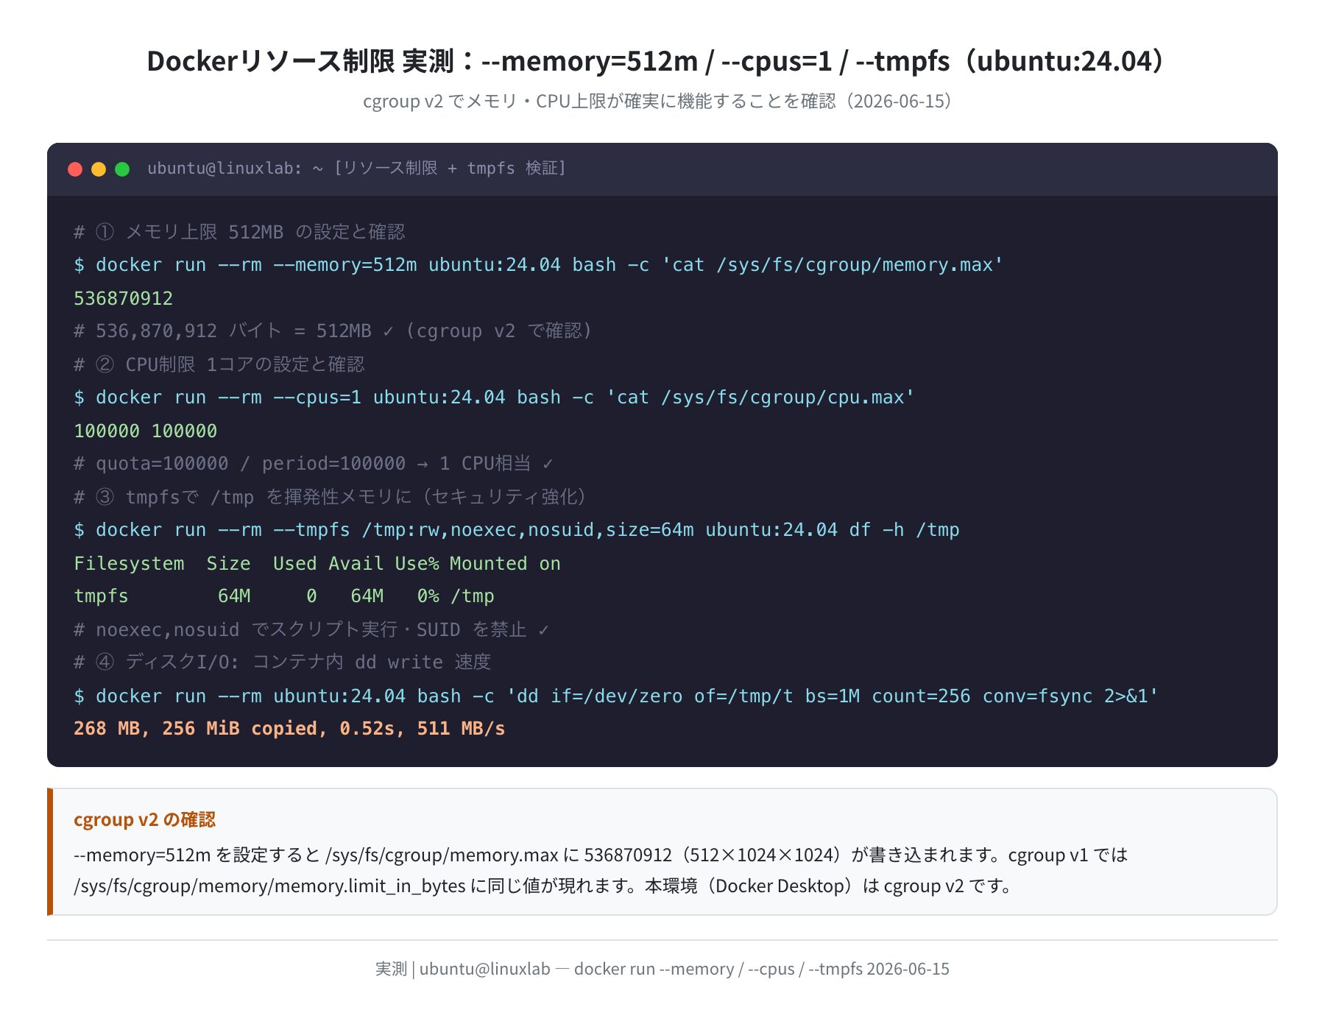Click comment '③ tmpfsで /tmp を揮発性メモリに'

coord(330,497)
